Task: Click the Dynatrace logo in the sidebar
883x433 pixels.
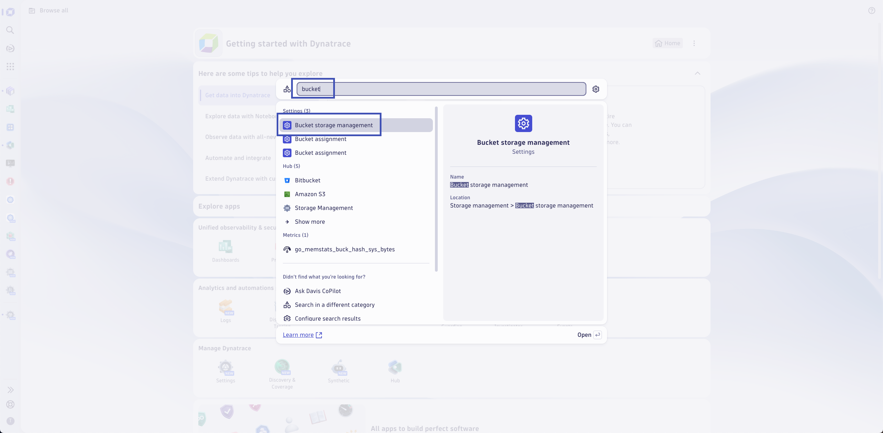Action: point(10,12)
